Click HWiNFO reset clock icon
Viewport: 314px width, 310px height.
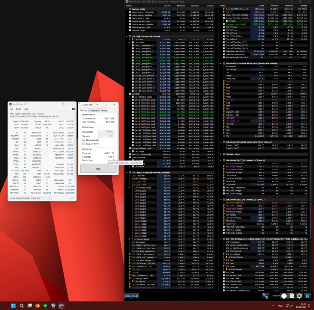point(285,296)
